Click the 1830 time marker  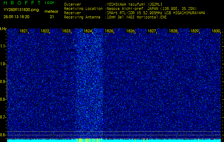pyautogui.click(x=216, y=31)
